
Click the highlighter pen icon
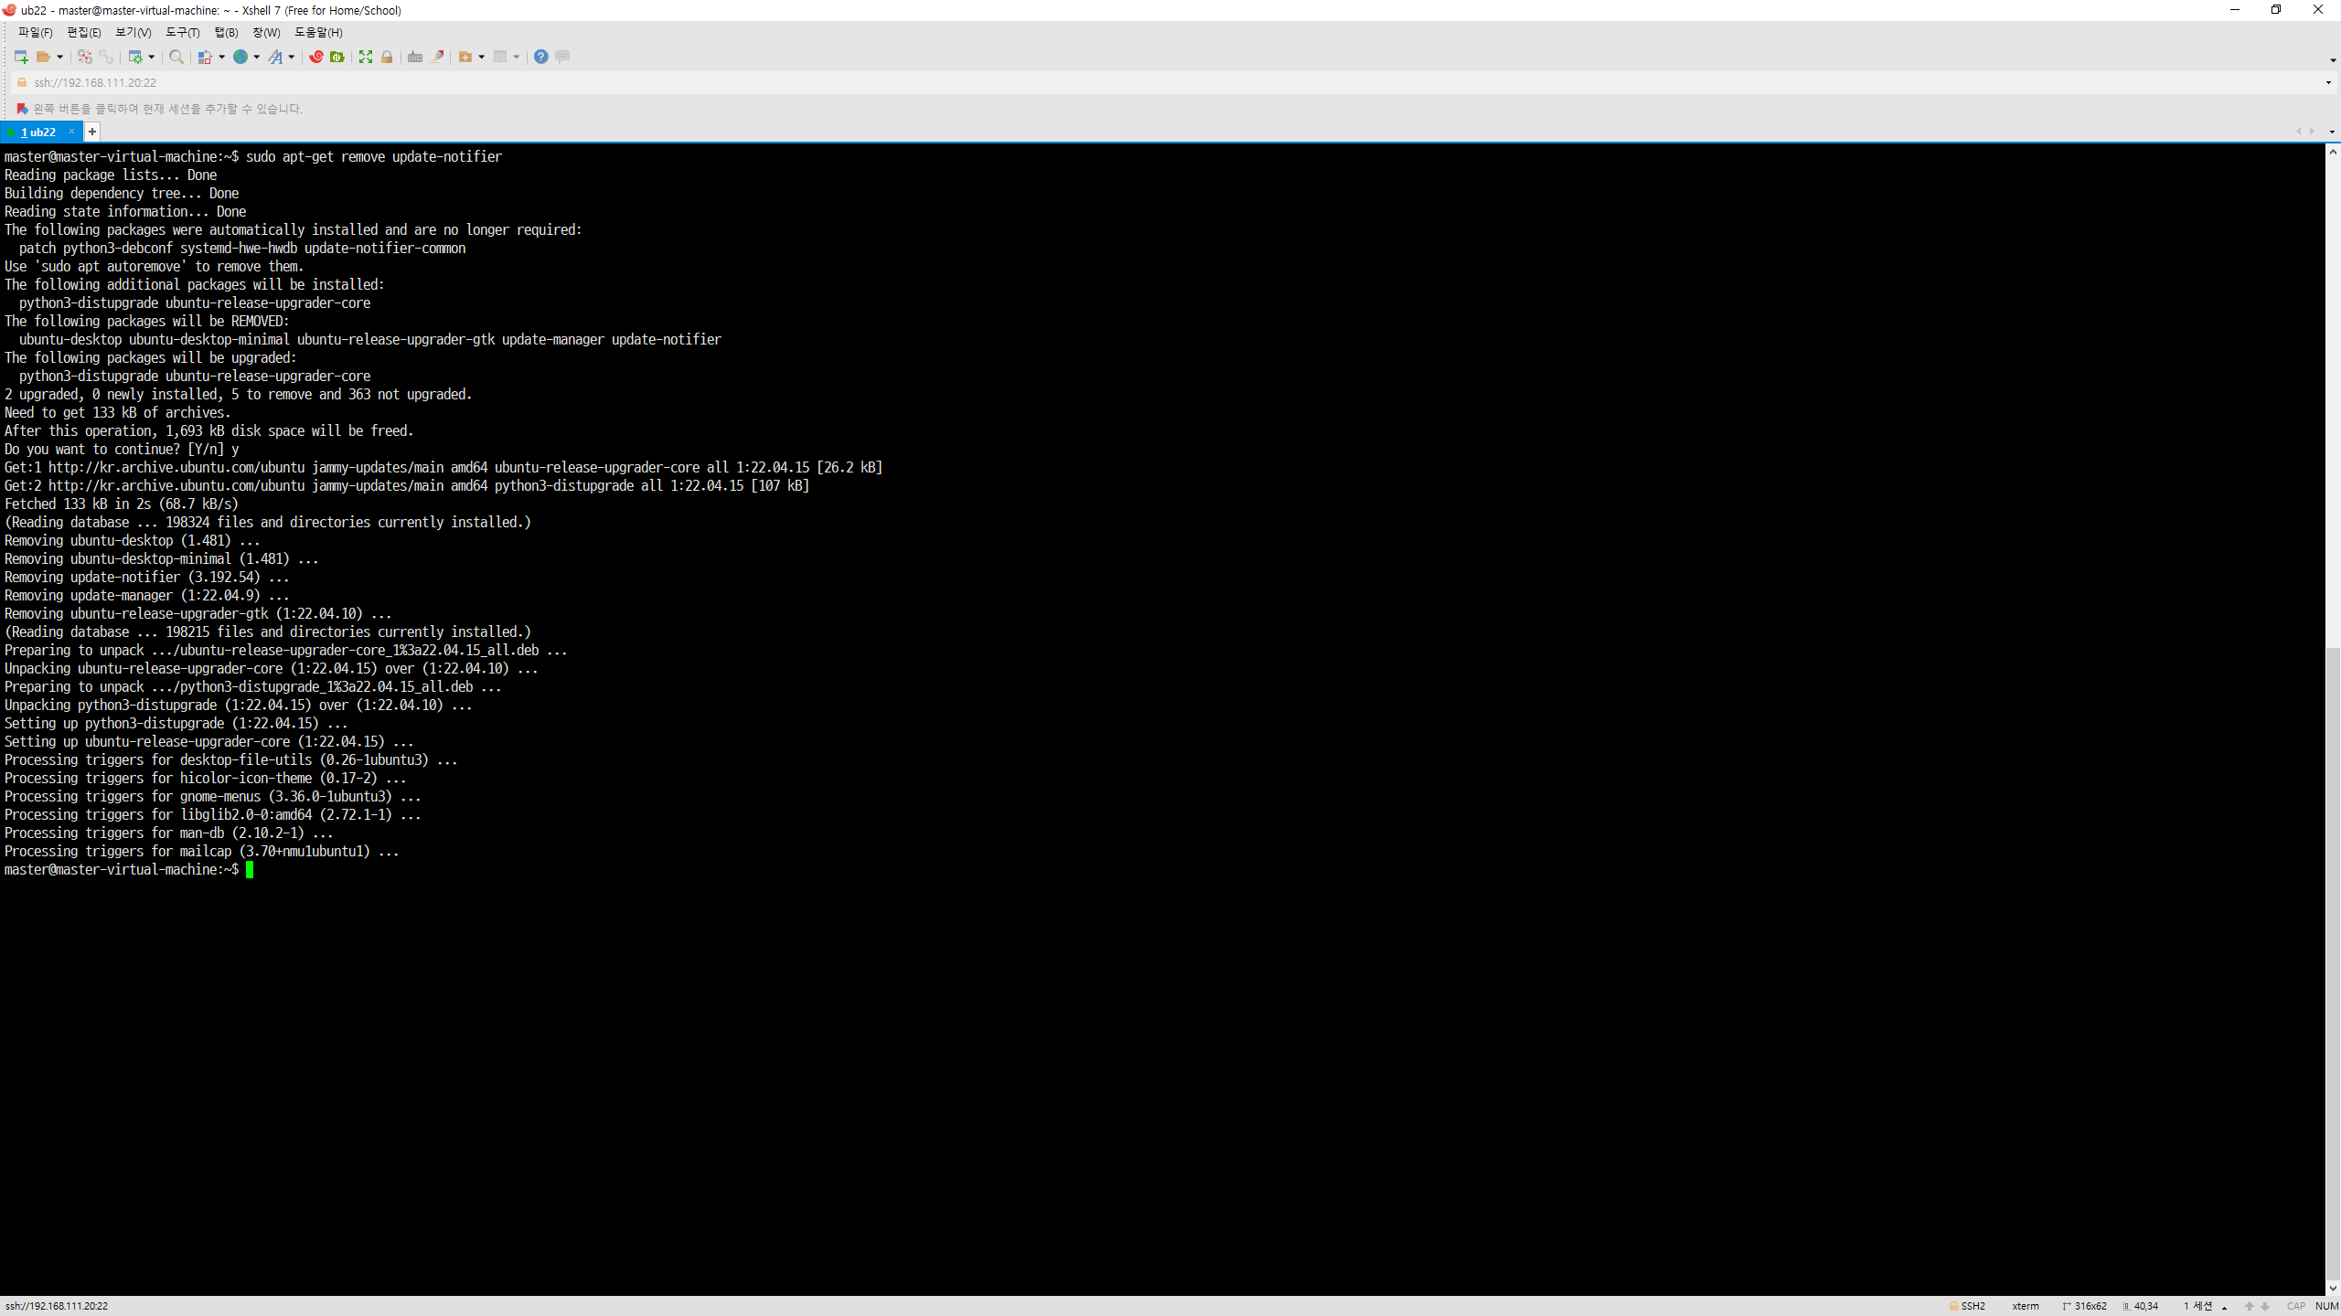(438, 57)
